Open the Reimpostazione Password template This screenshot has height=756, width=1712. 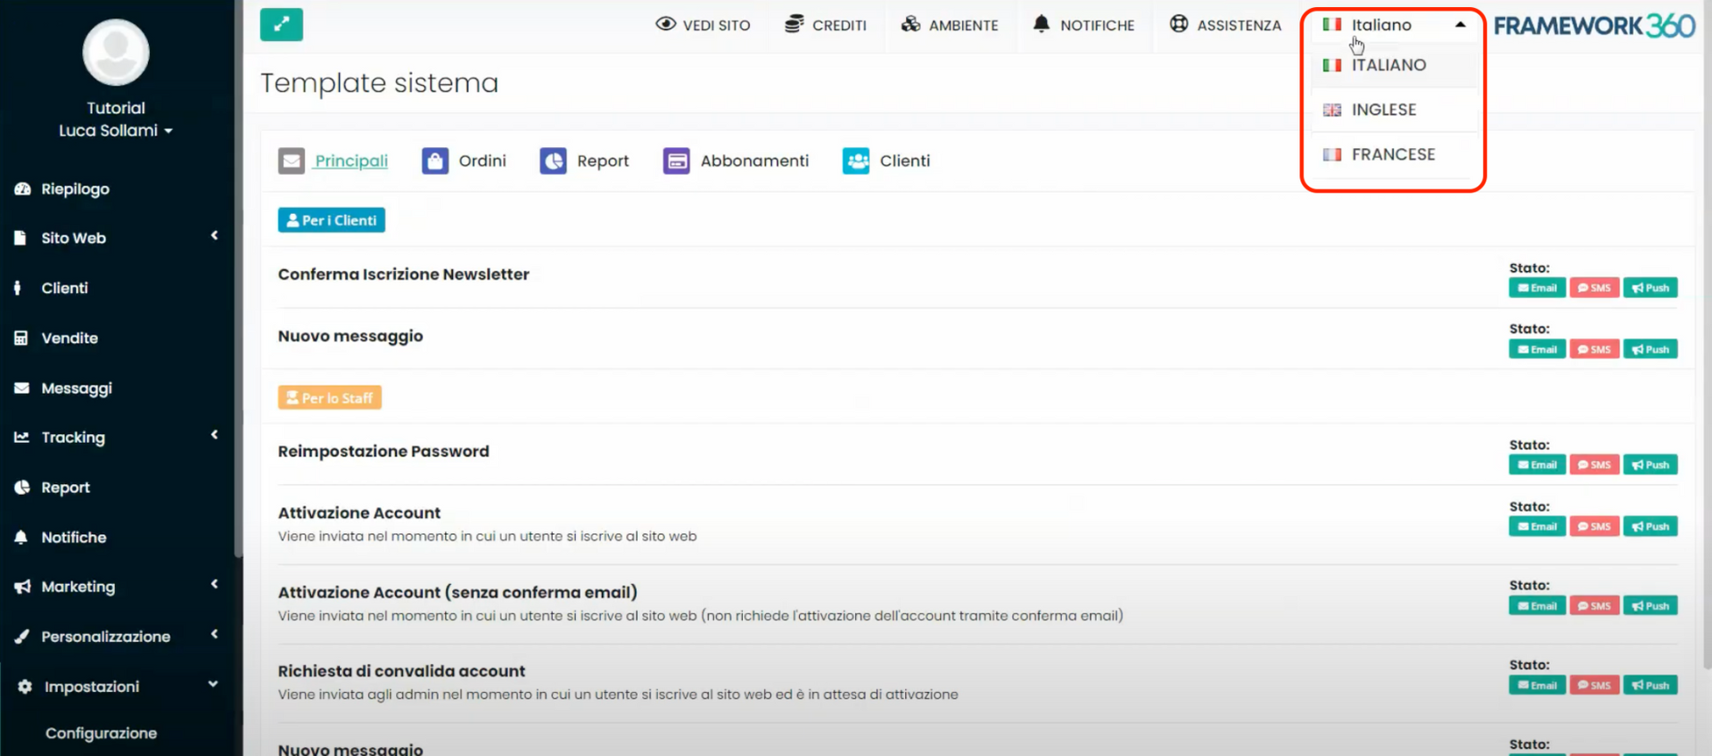tap(383, 451)
